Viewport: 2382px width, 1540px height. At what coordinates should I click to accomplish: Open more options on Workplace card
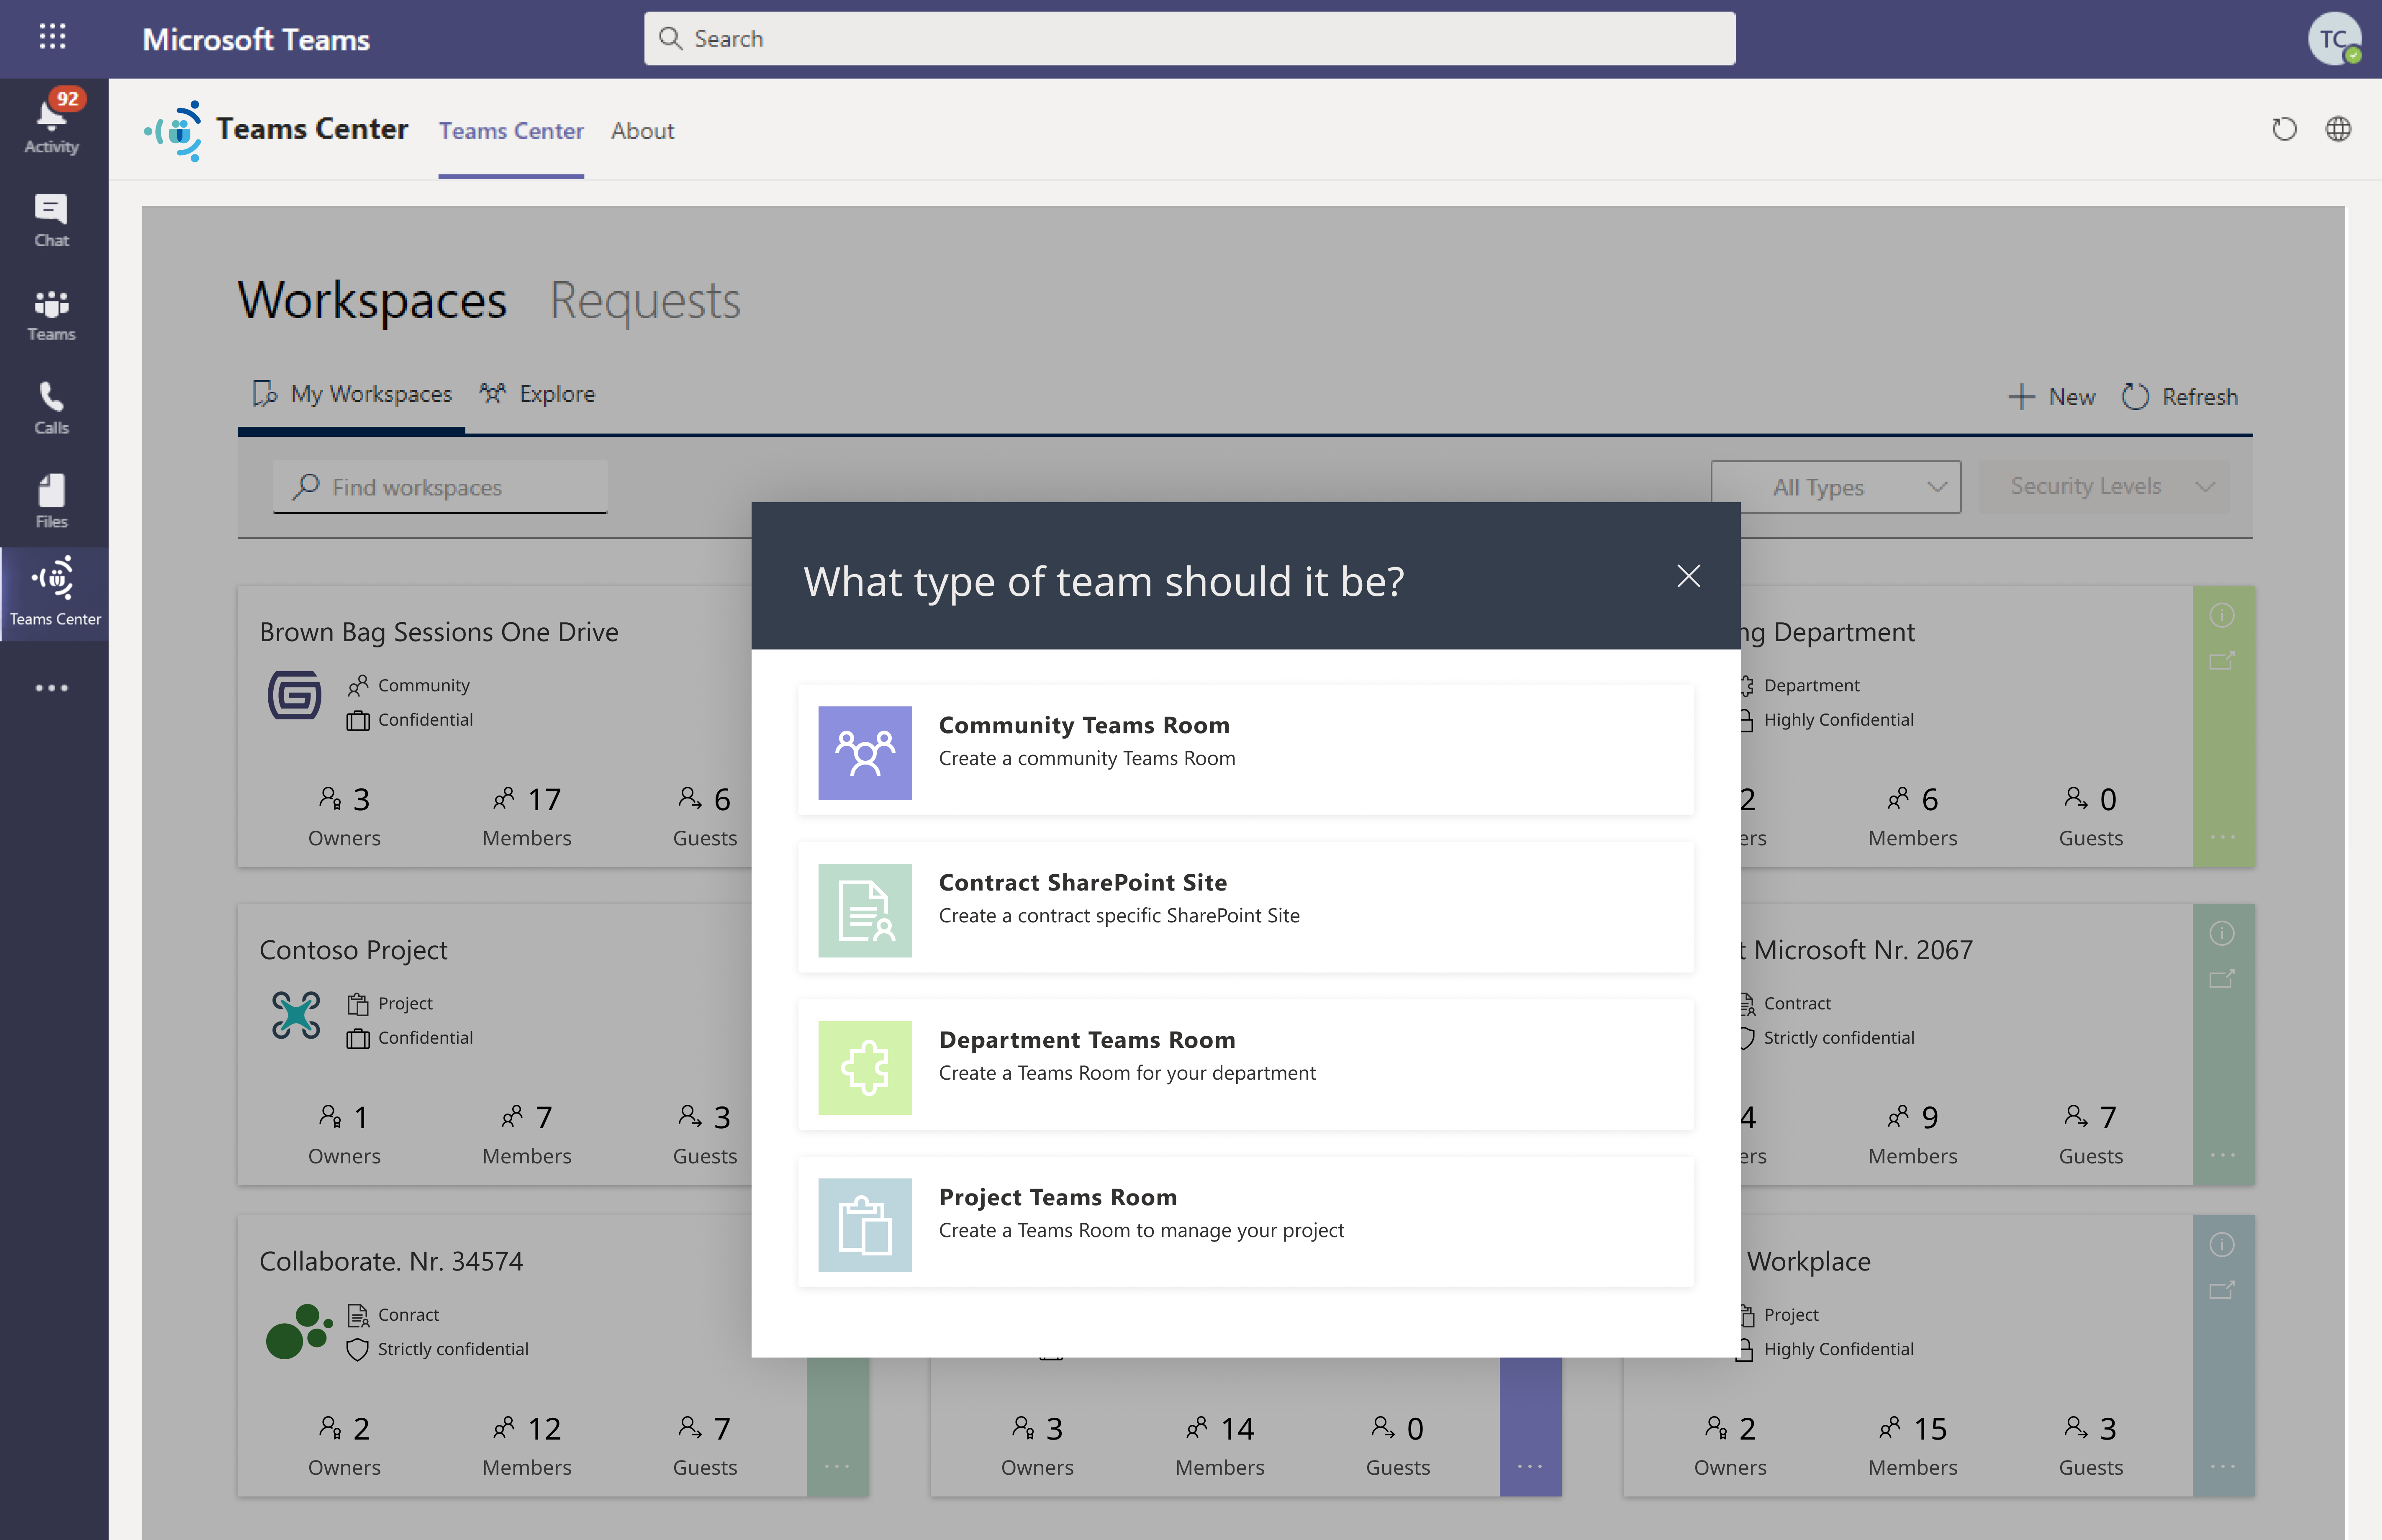pyautogui.click(x=2222, y=1466)
